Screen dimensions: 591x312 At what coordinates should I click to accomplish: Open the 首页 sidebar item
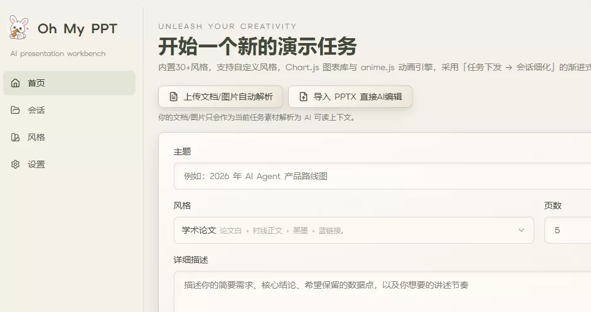point(70,83)
